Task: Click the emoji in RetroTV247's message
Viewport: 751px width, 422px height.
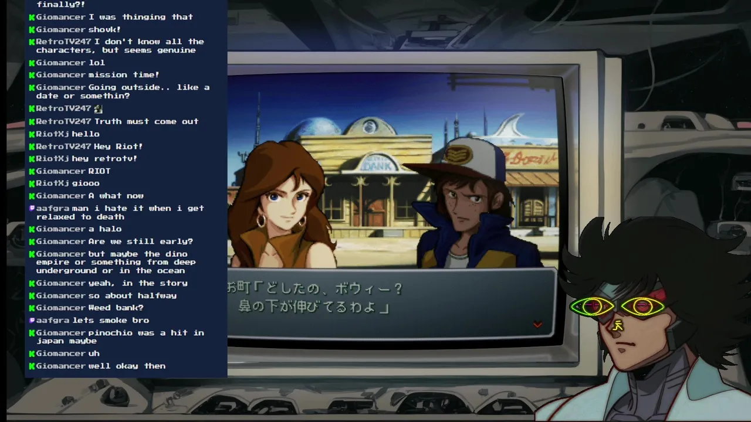Action: point(98,108)
